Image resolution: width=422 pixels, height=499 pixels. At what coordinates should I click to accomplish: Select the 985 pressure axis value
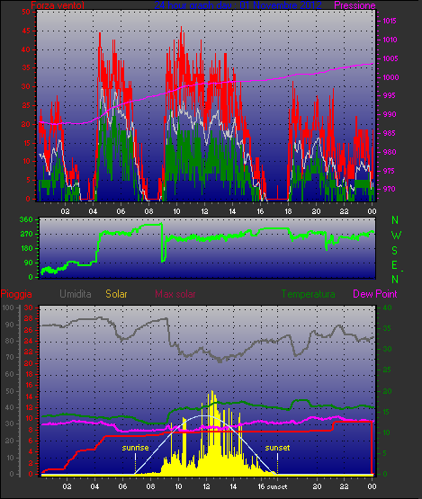coord(389,133)
